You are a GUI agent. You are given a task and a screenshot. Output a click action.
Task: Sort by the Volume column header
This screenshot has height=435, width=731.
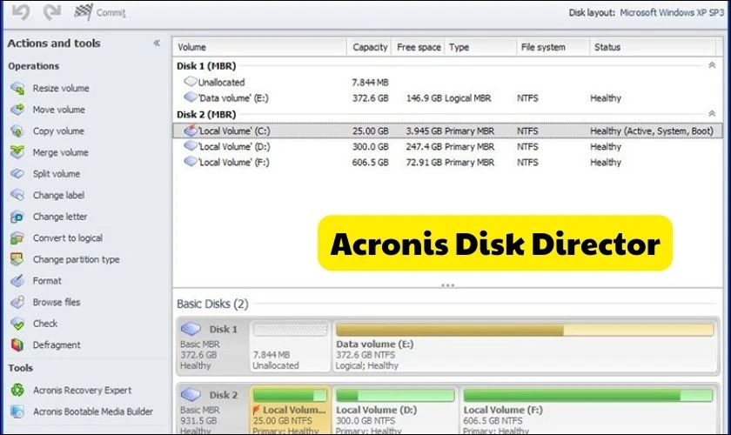[x=260, y=47]
